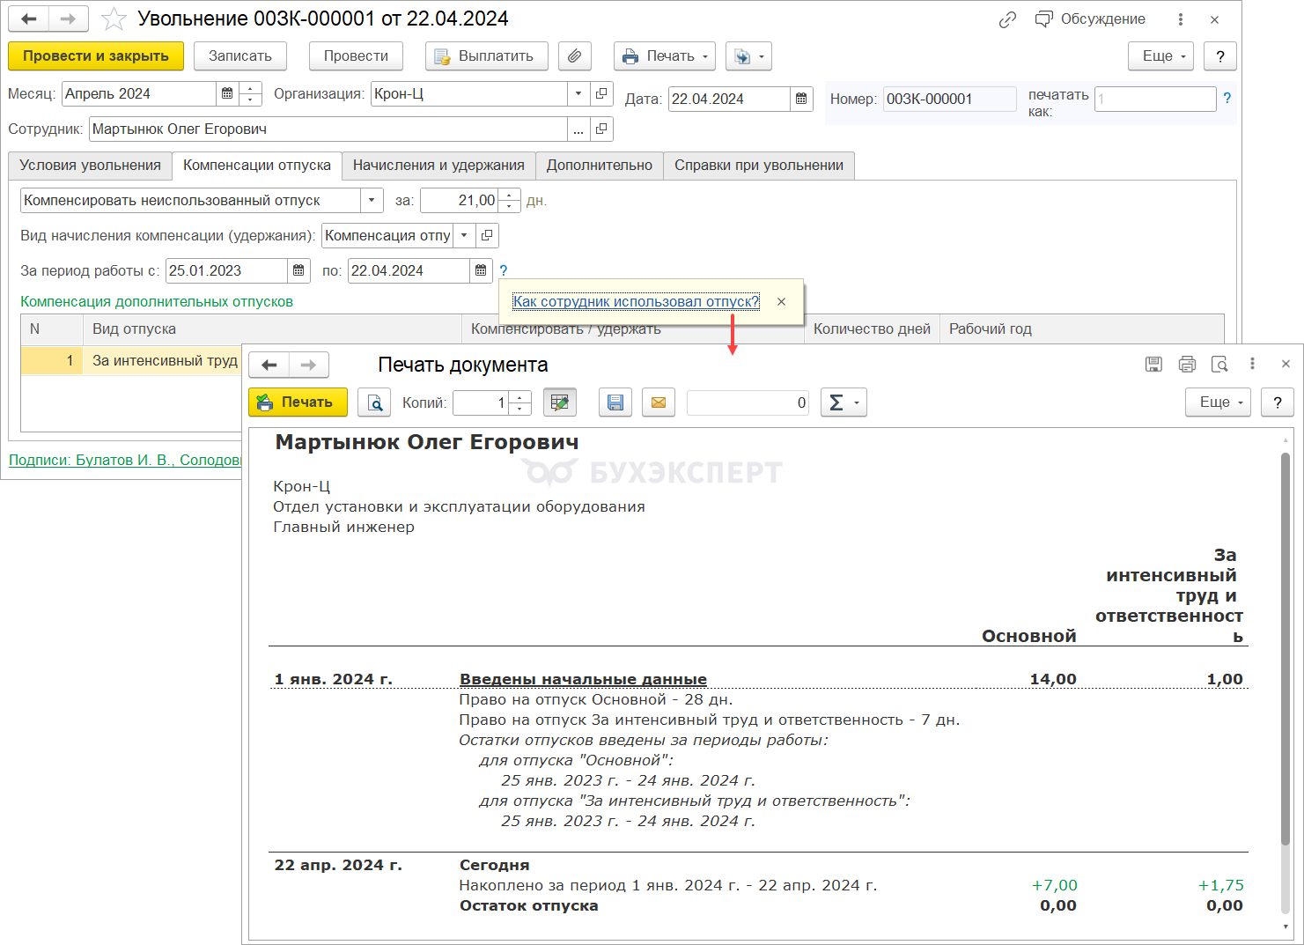
Task: Switch to Условия увольнения tab
Action: coord(90,166)
